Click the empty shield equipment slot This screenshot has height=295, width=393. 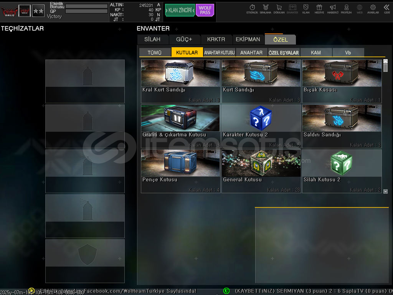(85, 261)
